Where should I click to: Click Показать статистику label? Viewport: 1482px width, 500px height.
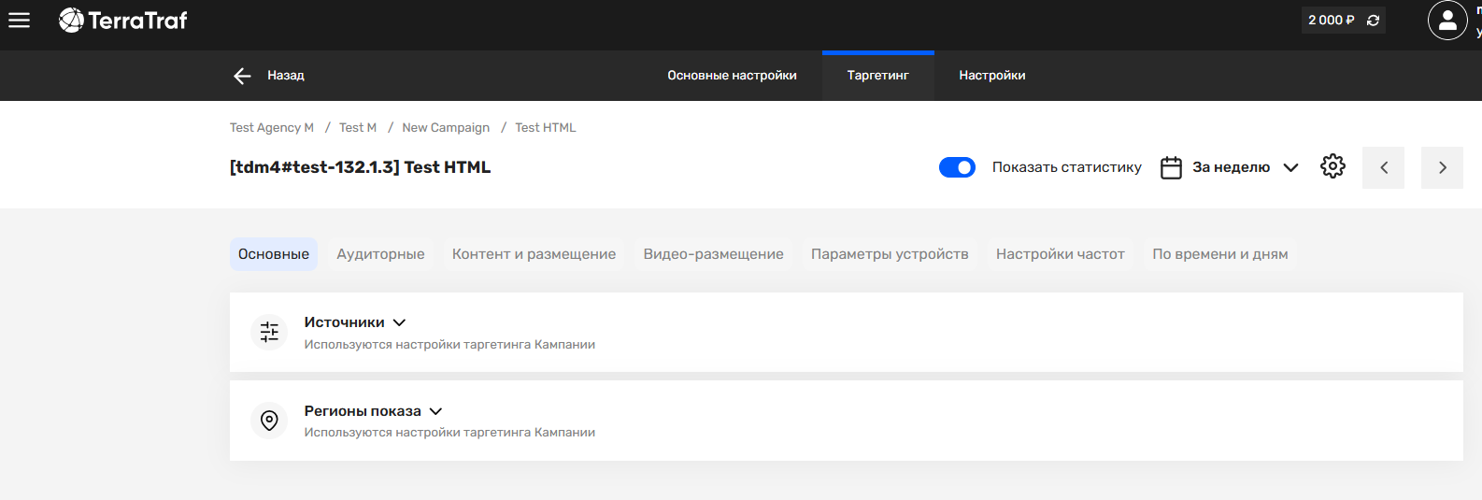(1067, 167)
